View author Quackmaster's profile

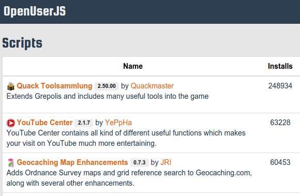tap(152, 86)
